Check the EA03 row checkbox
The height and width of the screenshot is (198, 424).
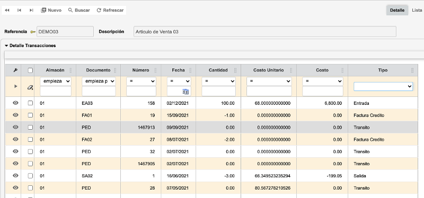(30, 103)
